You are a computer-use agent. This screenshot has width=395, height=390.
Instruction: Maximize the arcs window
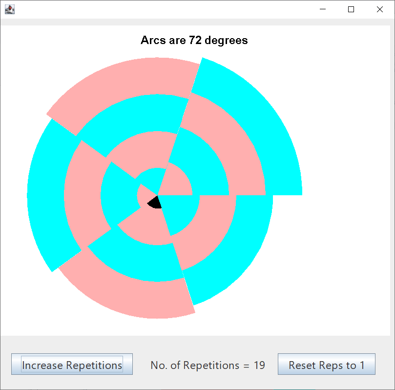click(351, 9)
